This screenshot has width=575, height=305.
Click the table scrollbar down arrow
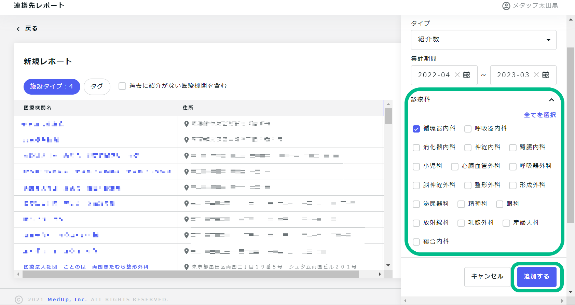tap(388, 265)
